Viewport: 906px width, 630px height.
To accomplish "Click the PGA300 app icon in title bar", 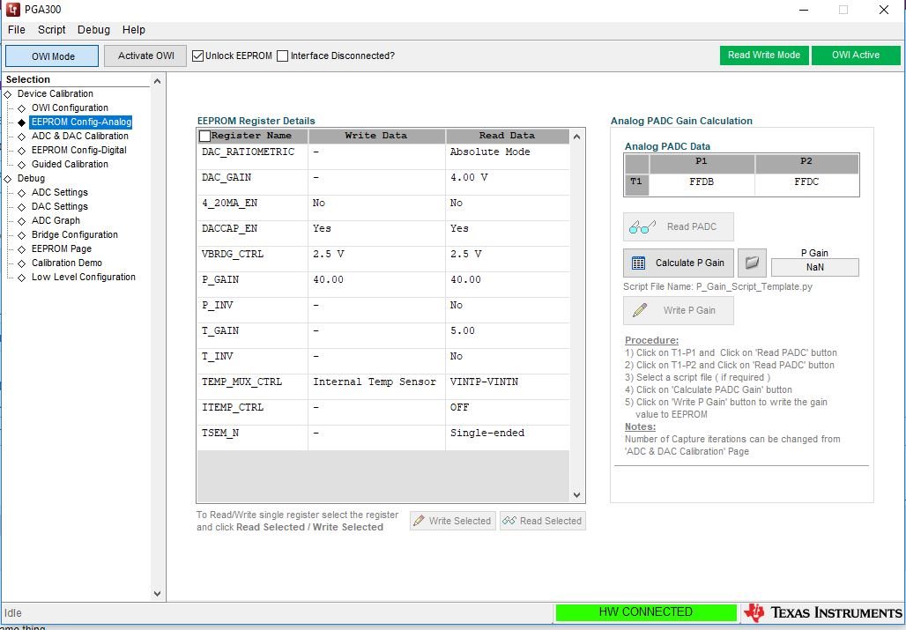I will pos(12,9).
